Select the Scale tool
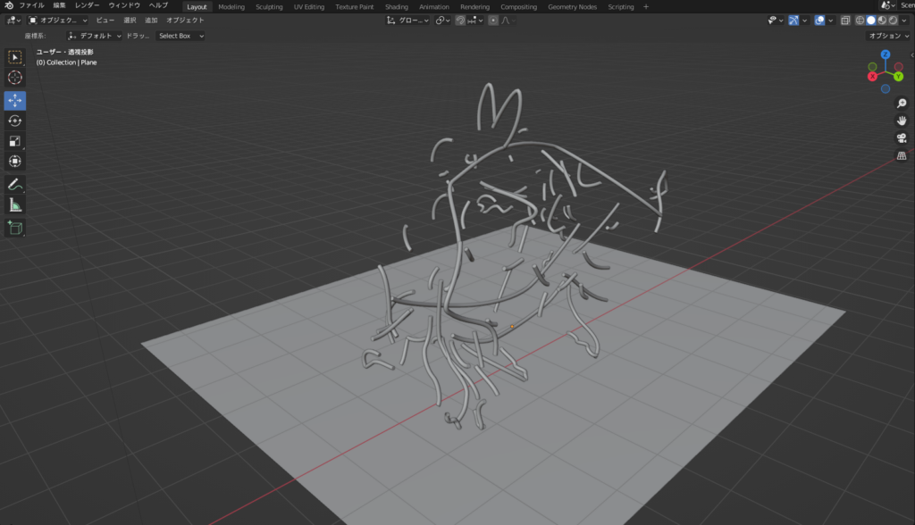Screen dimensions: 915x525 point(15,141)
